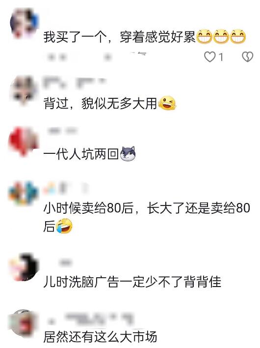Tap the husky dog emoji
Screen dimensions: 260x348
128,153
